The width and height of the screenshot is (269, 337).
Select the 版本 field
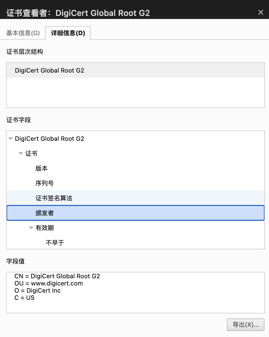click(42, 168)
